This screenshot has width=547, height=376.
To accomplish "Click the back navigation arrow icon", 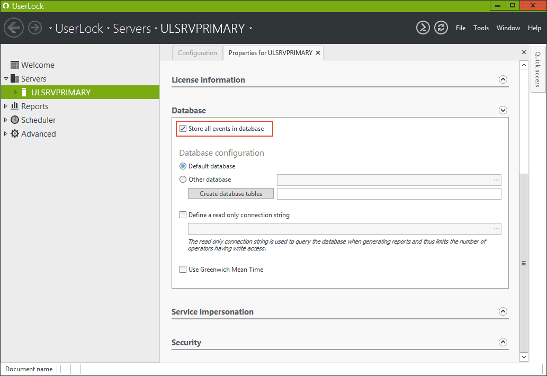I will click(14, 28).
